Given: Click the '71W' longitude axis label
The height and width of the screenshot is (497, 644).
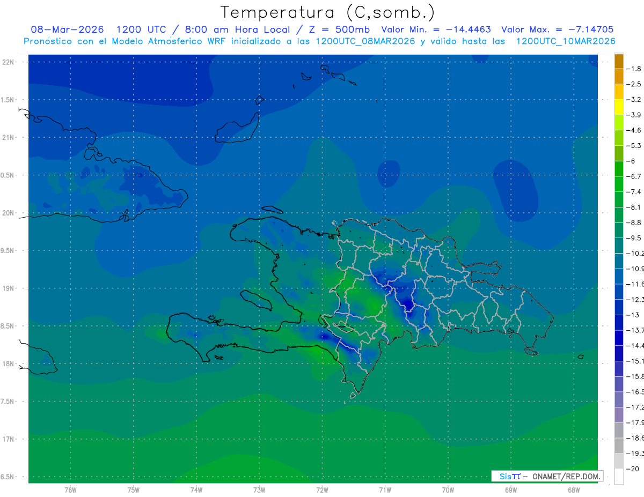Looking at the screenshot, I should coord(385,490).
